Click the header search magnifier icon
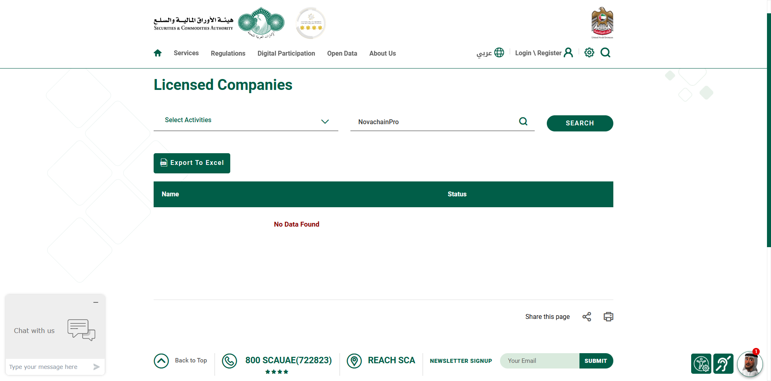 (x=605, y=53)
